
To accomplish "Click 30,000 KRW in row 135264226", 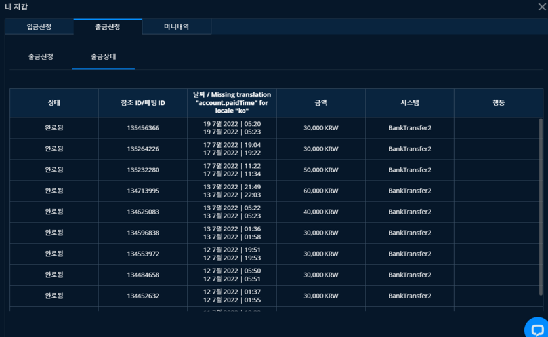I will 321,149.
